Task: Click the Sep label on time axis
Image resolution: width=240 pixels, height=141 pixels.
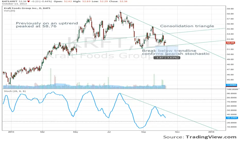Action: tap(143, 132)
